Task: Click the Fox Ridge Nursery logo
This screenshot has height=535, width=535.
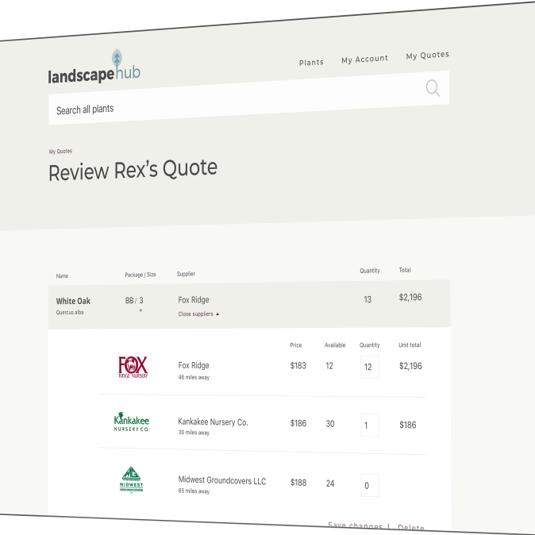Action: tap(133, 367)
